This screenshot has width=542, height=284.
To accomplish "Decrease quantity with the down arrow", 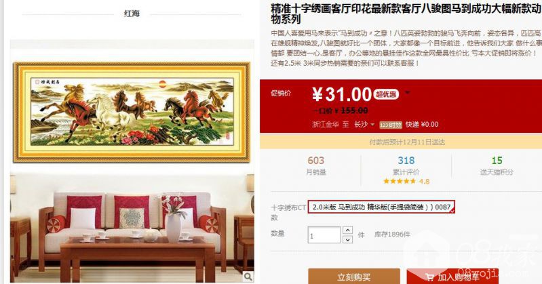I will coord(347,239).
